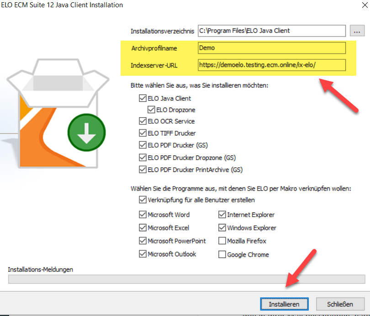Uncheck the Windows Explorer option
Viewport: 370px width, 316px height.
(222, 228)
